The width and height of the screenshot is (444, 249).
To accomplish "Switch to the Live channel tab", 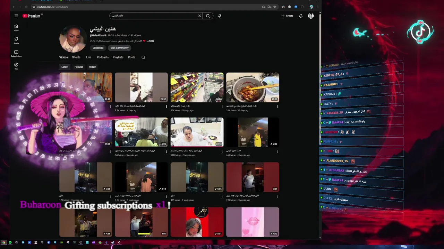I will 89,57.
